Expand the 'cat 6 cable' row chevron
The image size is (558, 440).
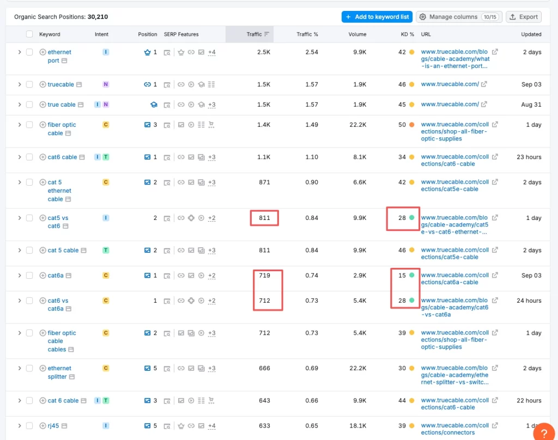click(x=20, y=400)
